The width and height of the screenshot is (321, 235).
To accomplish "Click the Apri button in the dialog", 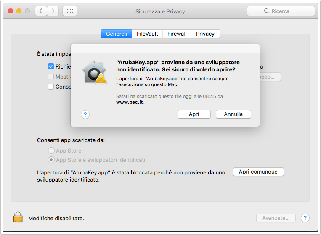I will 194,114.
